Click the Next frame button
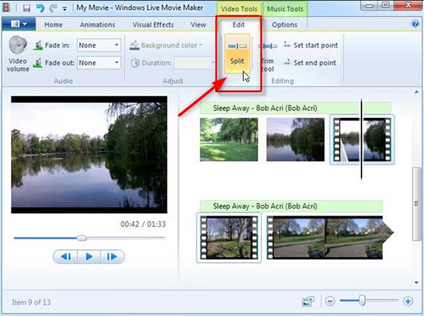This screenshot has width=424, height=316. coord(112,256)
